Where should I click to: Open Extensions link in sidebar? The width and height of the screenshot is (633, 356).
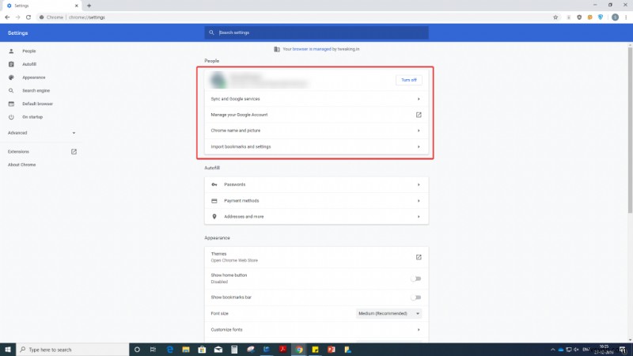point(18,152)
